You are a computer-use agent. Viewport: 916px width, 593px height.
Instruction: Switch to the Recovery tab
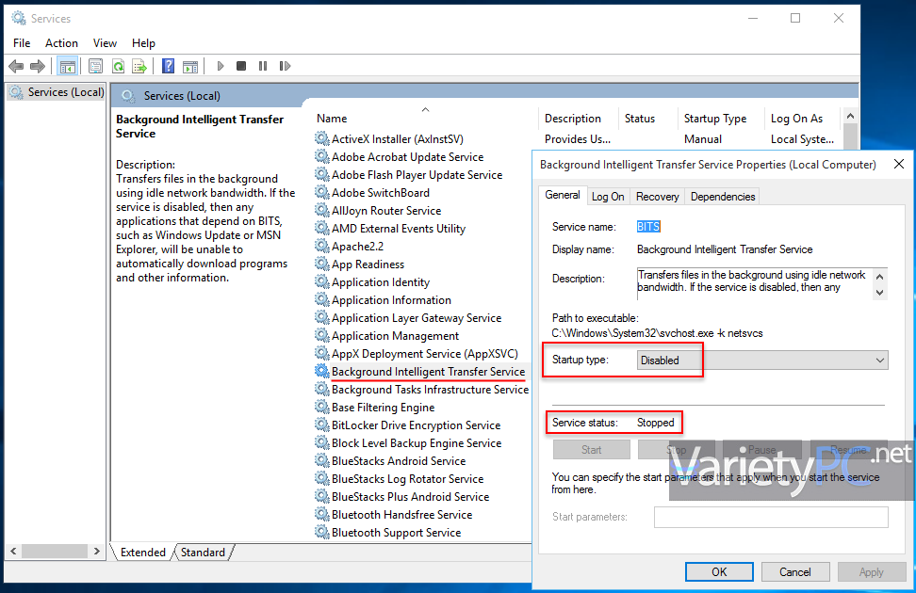657,197
